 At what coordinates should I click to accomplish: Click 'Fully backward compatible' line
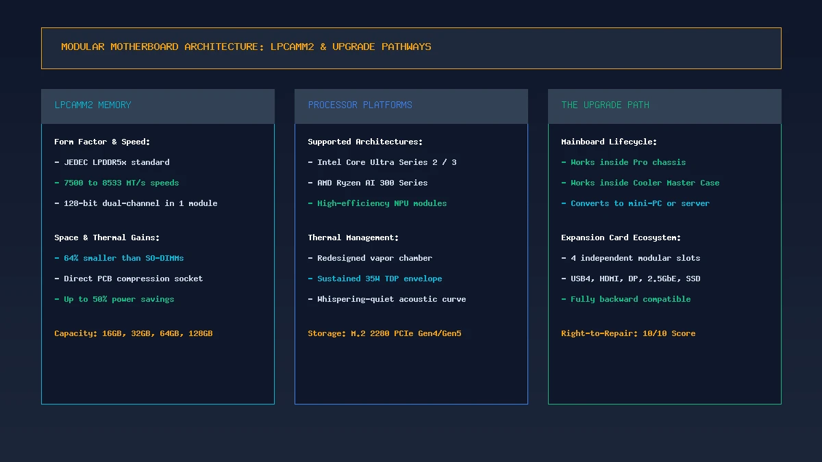[x=626, y=299]
